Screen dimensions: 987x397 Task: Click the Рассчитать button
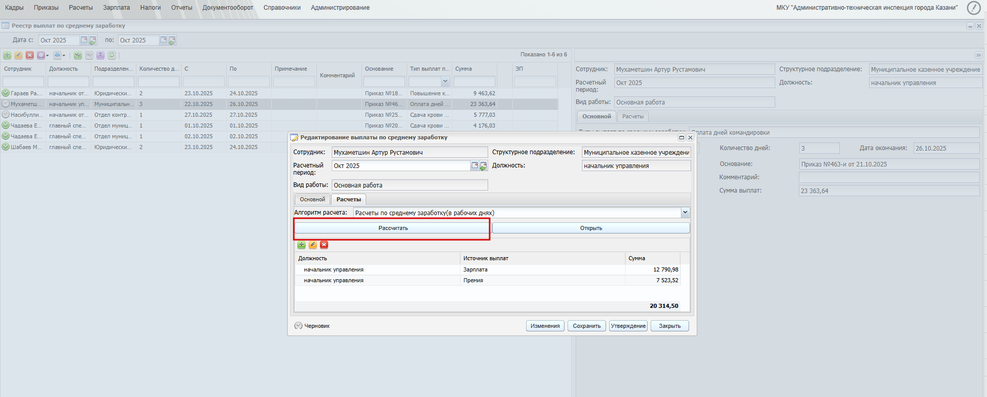pos(393,228)
